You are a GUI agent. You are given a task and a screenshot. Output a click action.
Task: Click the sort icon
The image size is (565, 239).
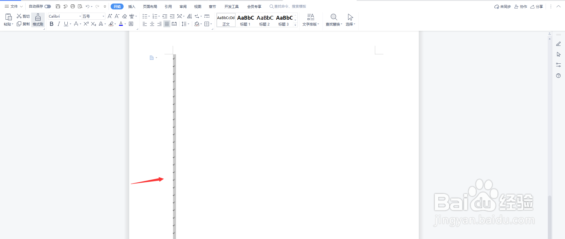190,16
